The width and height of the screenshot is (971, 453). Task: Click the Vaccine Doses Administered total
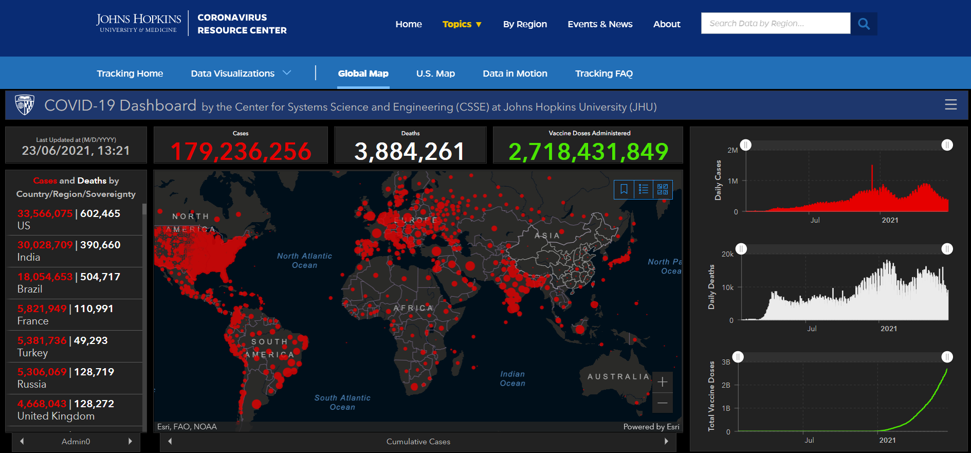(x=588, y=151)
